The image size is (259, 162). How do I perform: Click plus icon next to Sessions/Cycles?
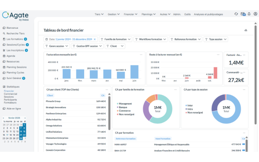28,45
